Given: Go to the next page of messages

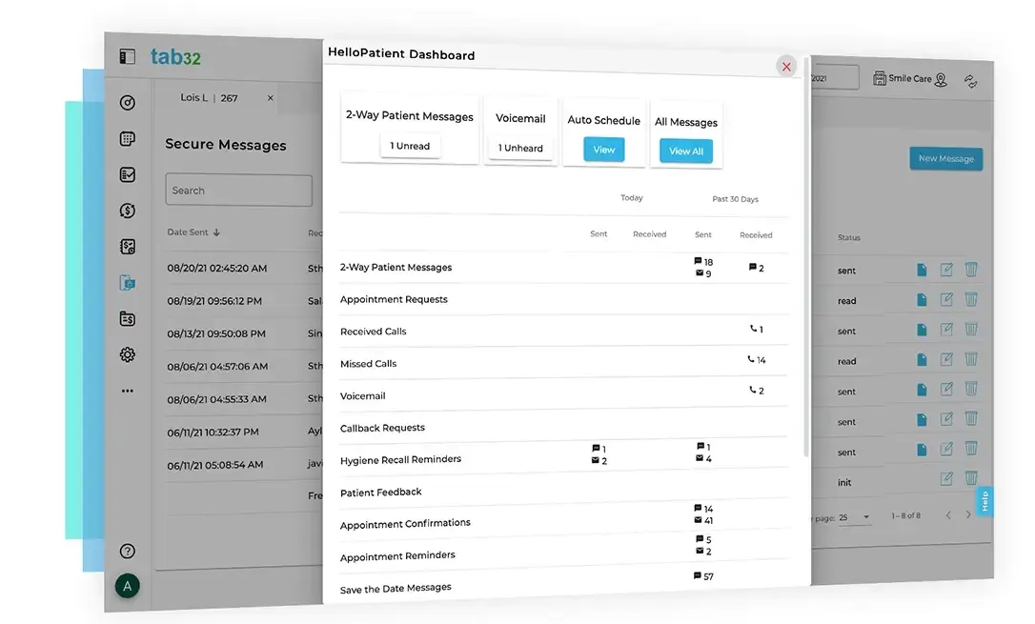Looking at the screenshot, I should coord(968,514).
